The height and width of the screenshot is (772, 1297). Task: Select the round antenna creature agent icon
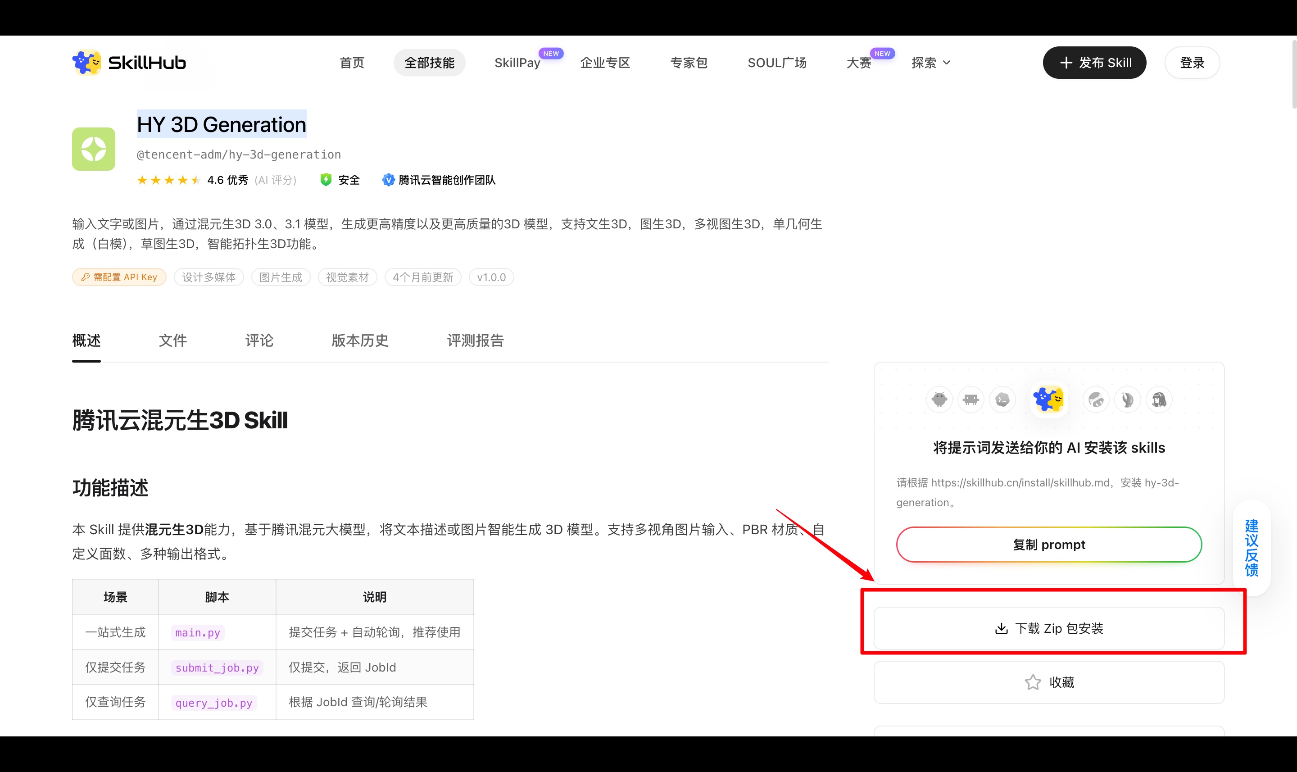click(x=939, y=400)
